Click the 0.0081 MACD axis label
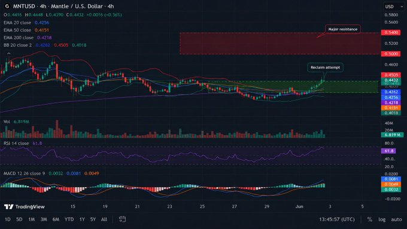The image size is (407, 229). pyautogui.click(x=391, y=179)
